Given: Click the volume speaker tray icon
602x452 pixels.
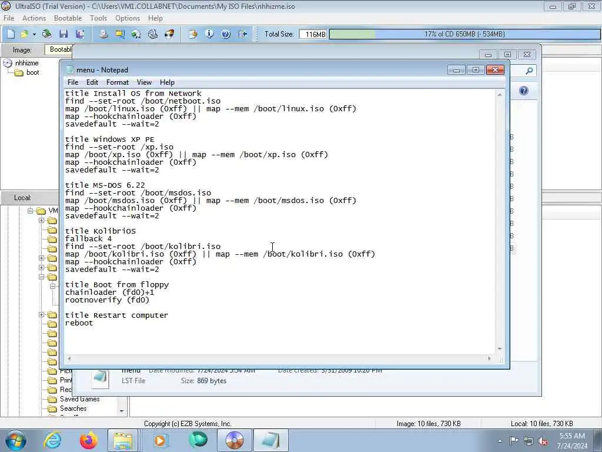Looking at the screenshot, I should (x=543, y=441).
